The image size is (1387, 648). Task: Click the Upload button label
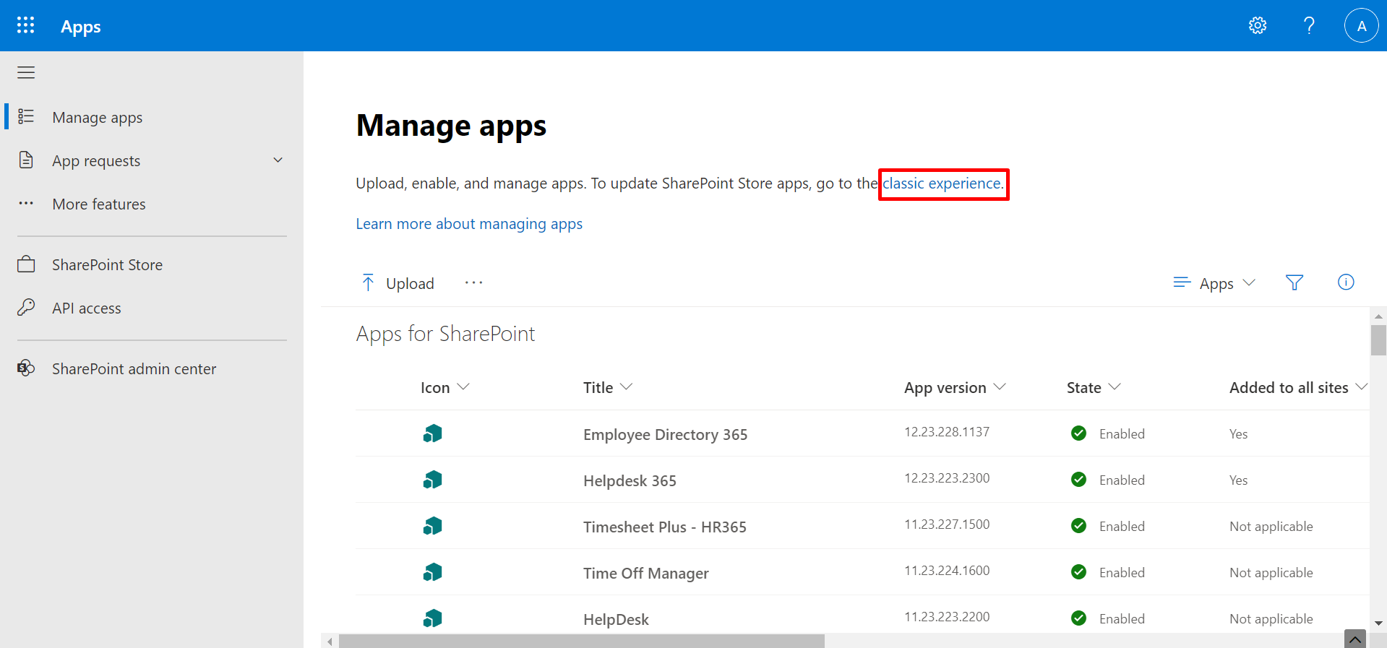click(410, 283)
